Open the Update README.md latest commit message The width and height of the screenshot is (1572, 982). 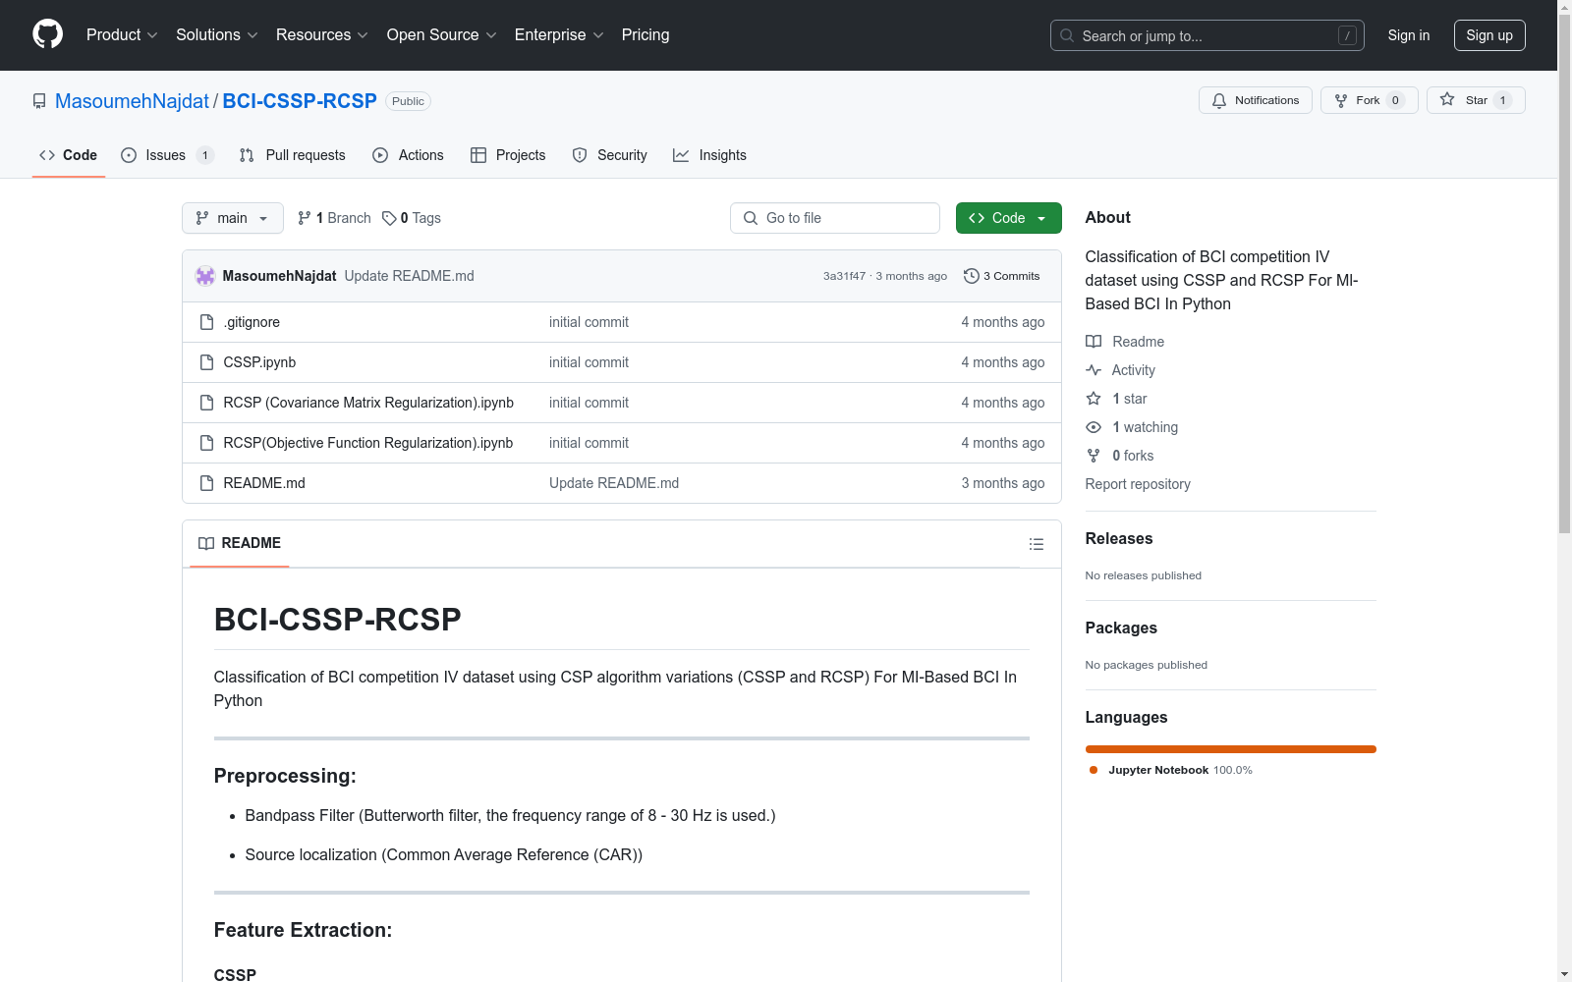(409, 276)
